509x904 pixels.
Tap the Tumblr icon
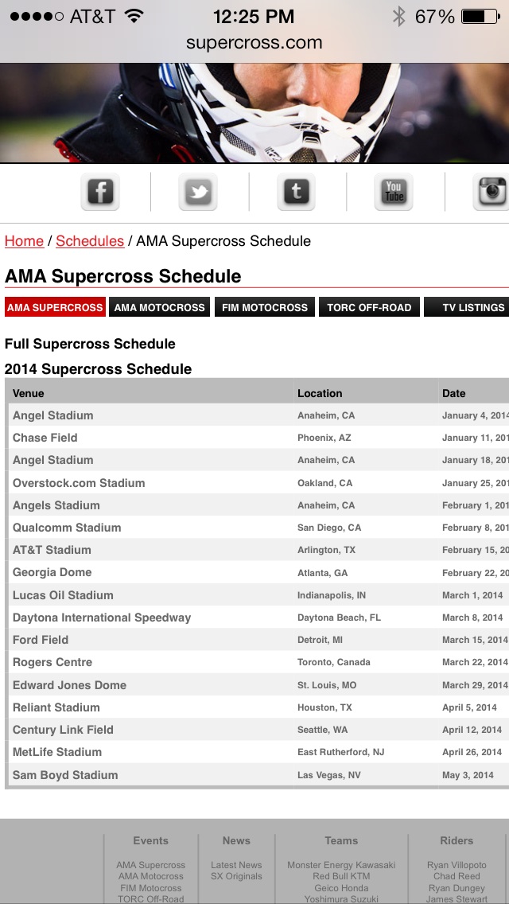click(297, 192)
